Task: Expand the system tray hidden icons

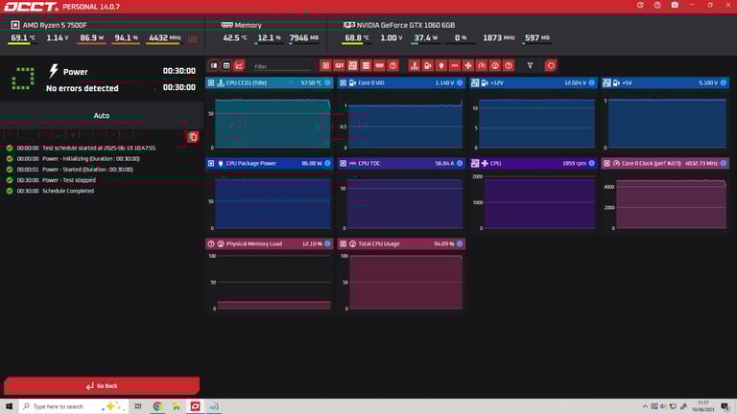Action: tap(645, 406)
